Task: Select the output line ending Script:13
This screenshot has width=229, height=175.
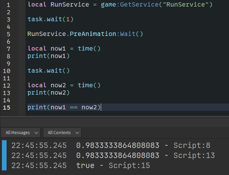Action: coord(113,155)
